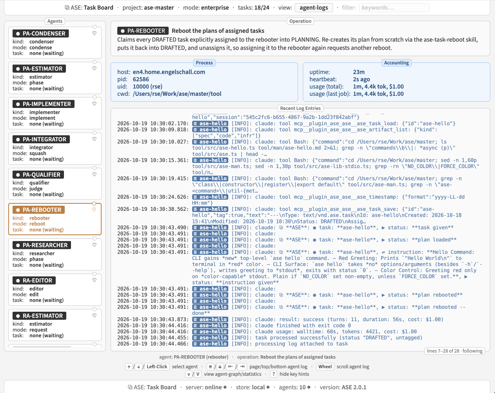Click the heart icon on RA-ESTIMATOR card
The width and height of the screenshot is (495, 393).
94,316
